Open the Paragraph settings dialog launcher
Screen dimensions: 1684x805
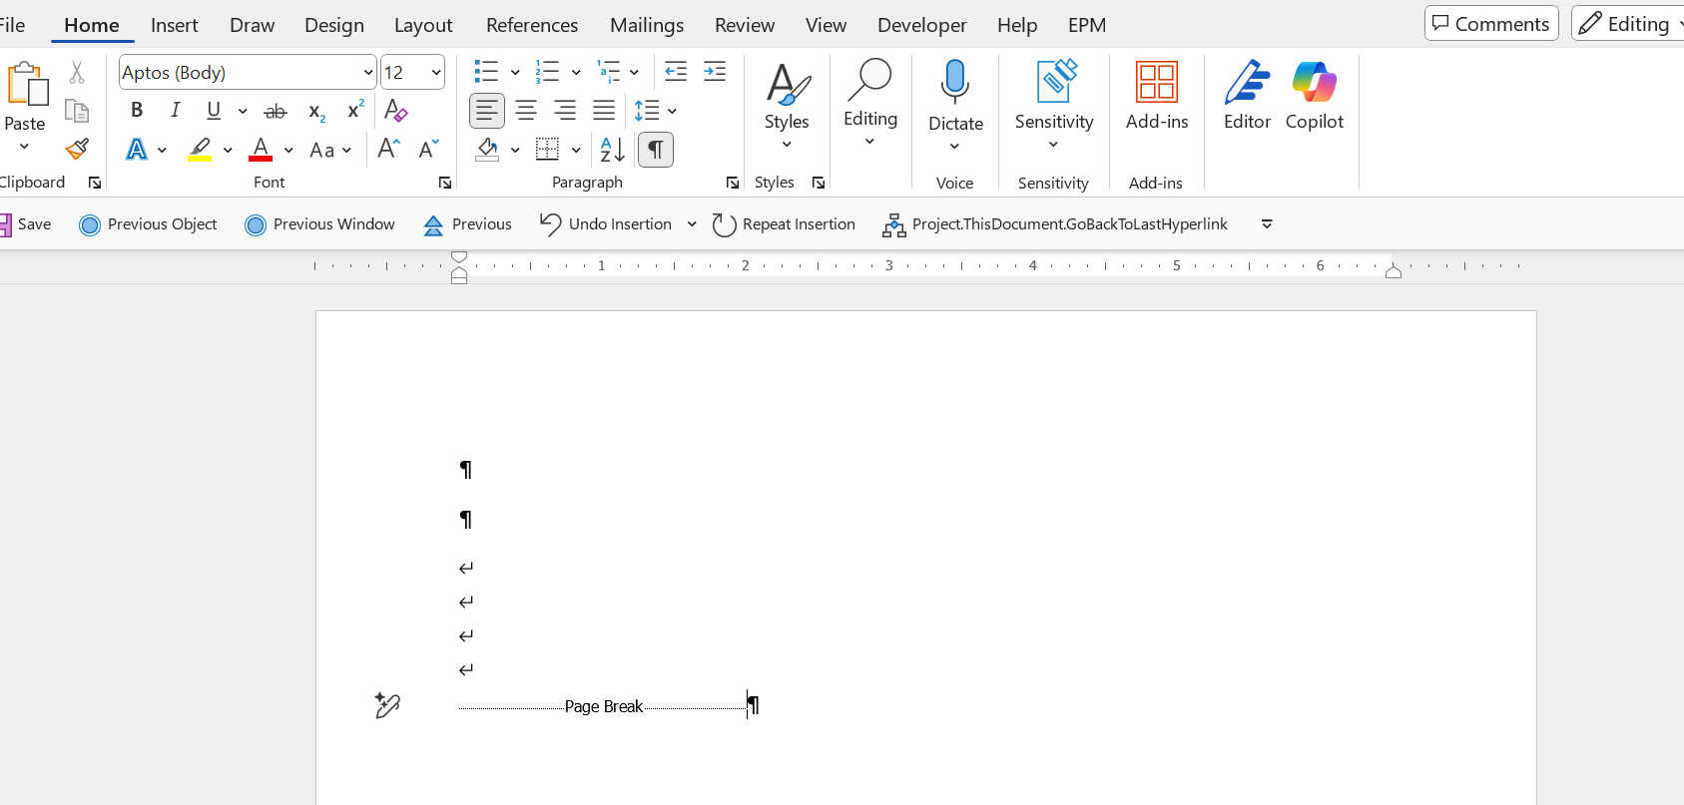(x=733, y=183)
